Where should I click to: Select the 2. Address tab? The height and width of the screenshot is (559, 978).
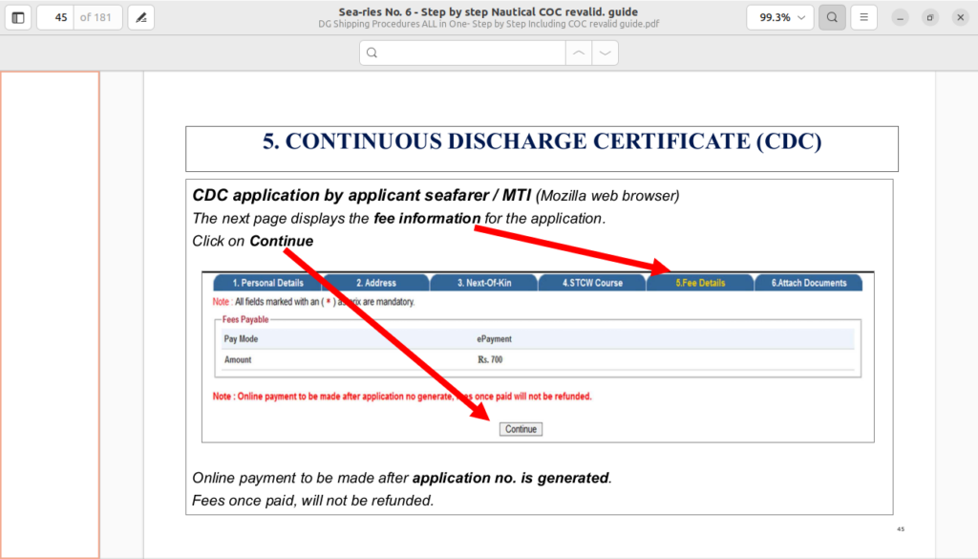pyautogui.click(x=376, y=283)
